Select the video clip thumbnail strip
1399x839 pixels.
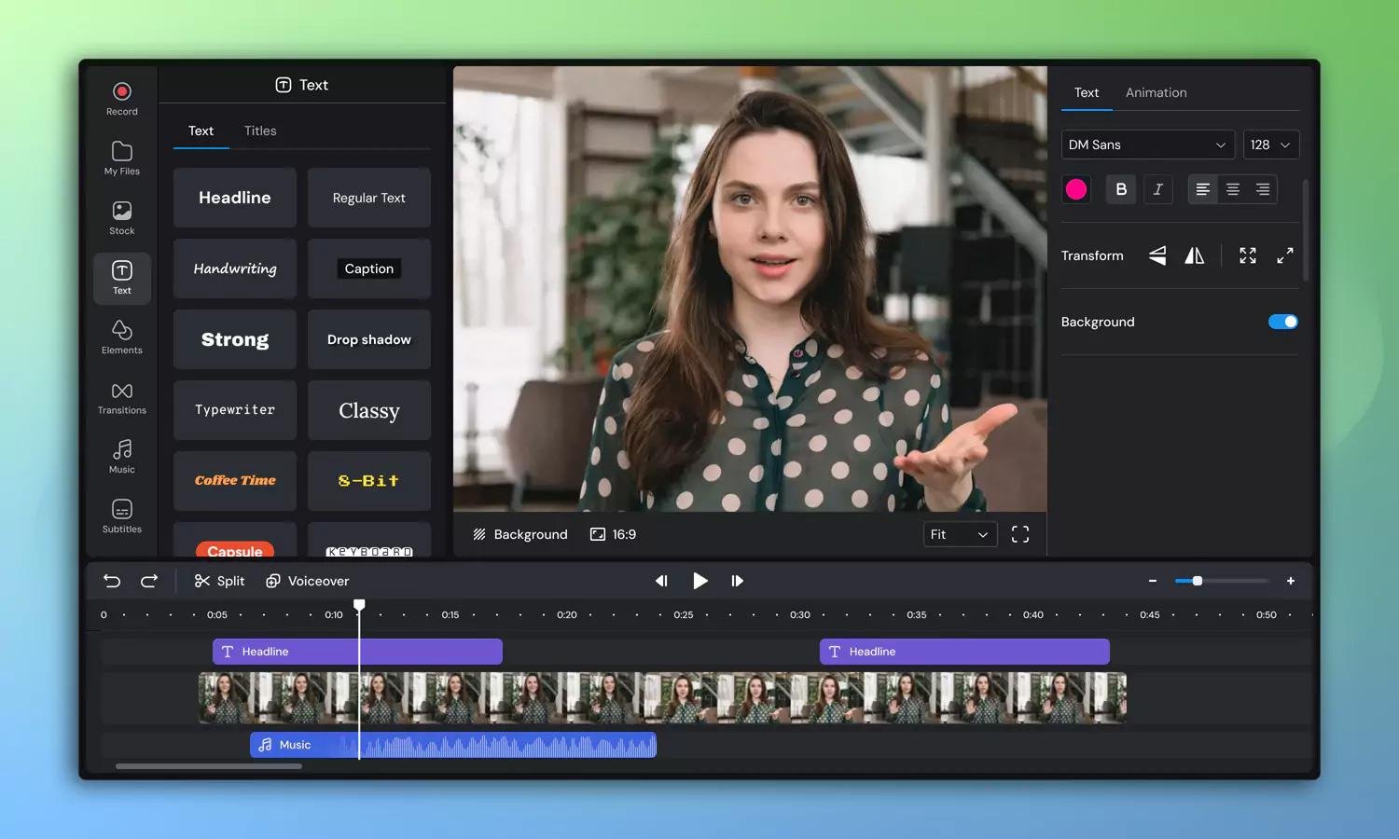662,698
